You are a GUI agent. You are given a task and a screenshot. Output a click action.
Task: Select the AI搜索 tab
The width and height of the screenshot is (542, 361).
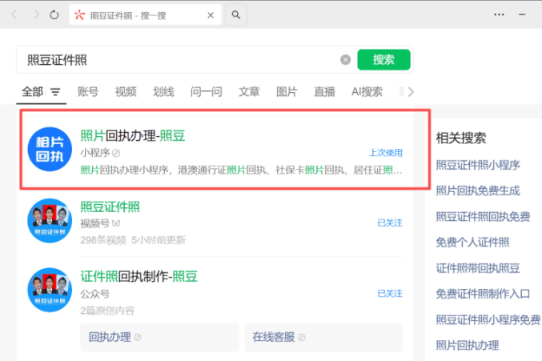[x=367, y=91]
